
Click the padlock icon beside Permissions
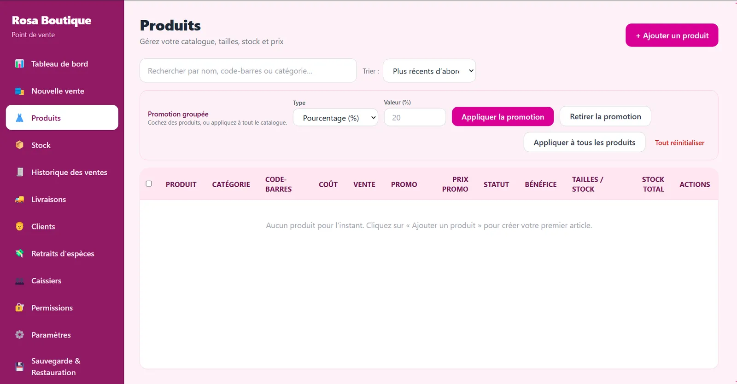tap(19, 308)
